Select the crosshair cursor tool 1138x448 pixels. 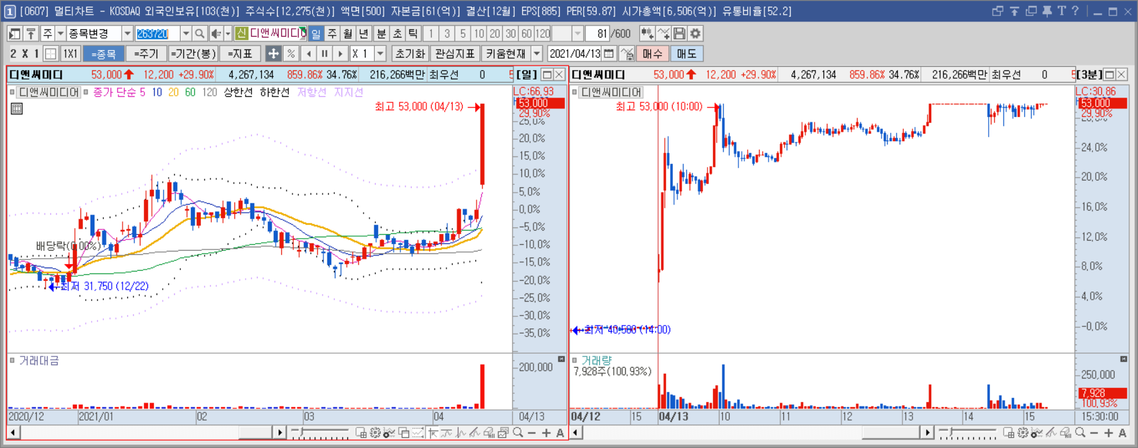point(273,53)
